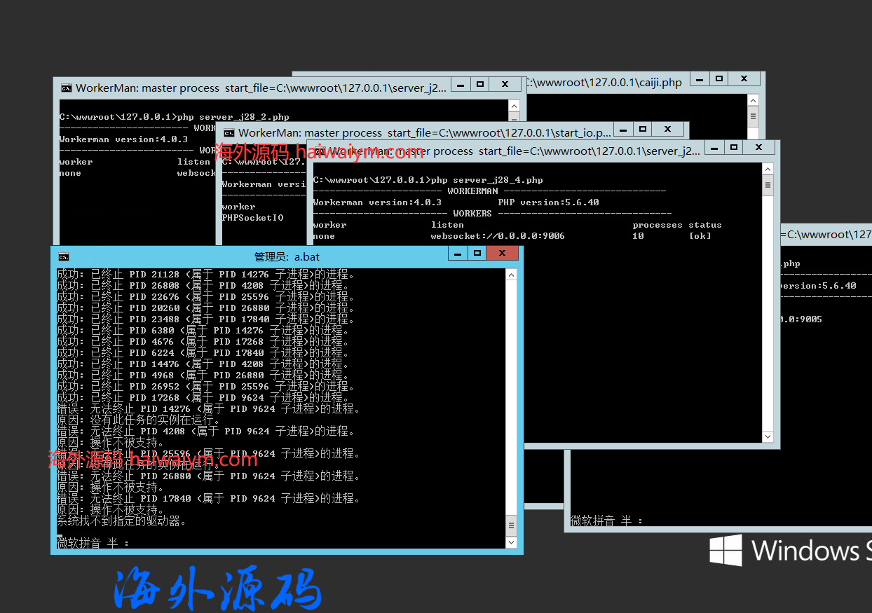This screenshot has width=872, height=613.
Task: Maximize the caiji.php console window
Action: pos(719,79)
